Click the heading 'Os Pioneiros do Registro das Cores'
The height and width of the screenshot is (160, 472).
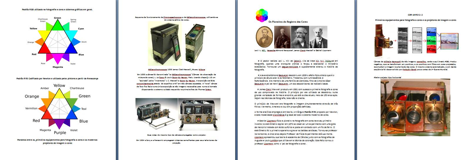click(x=288, y=22)
